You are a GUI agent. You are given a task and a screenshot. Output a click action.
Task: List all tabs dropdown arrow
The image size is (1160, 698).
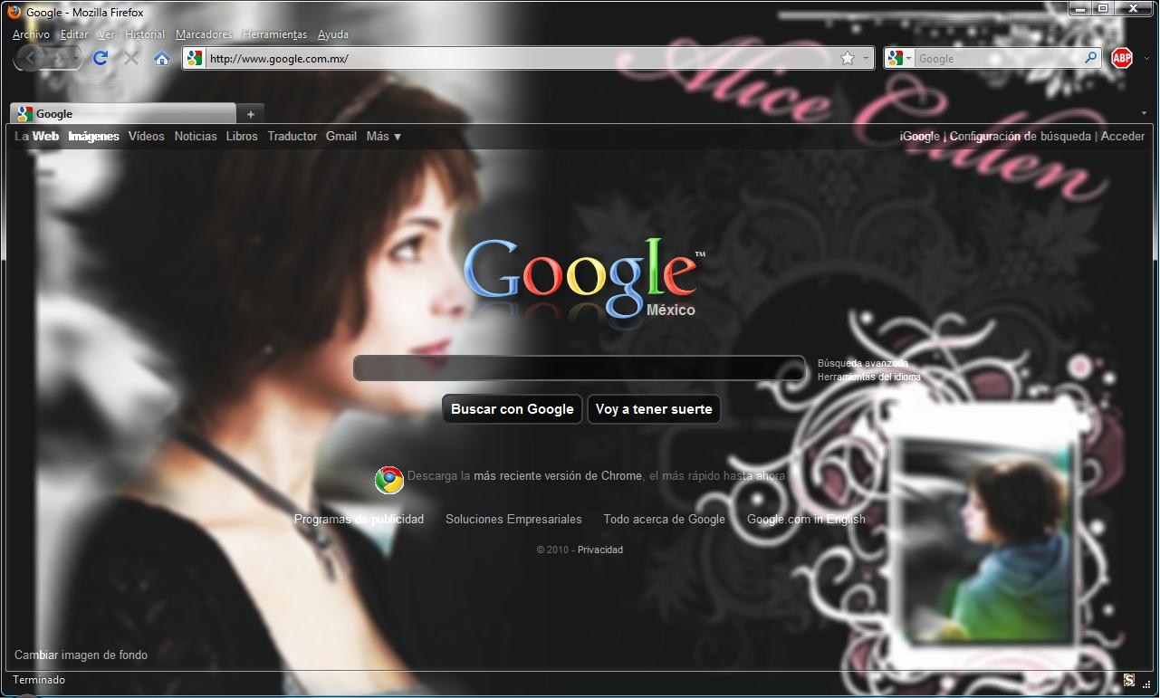coord(1143,113)
